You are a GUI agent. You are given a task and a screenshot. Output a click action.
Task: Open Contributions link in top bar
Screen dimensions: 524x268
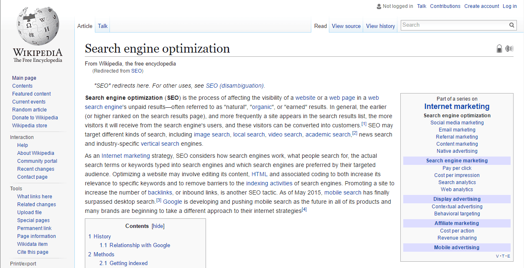pyautogui.click(x=445, y=6)
